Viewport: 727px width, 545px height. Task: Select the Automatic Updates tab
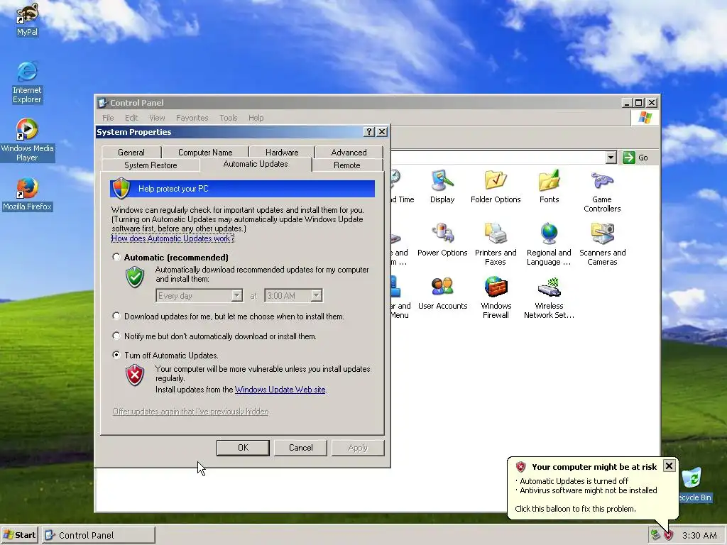[256, 164]
